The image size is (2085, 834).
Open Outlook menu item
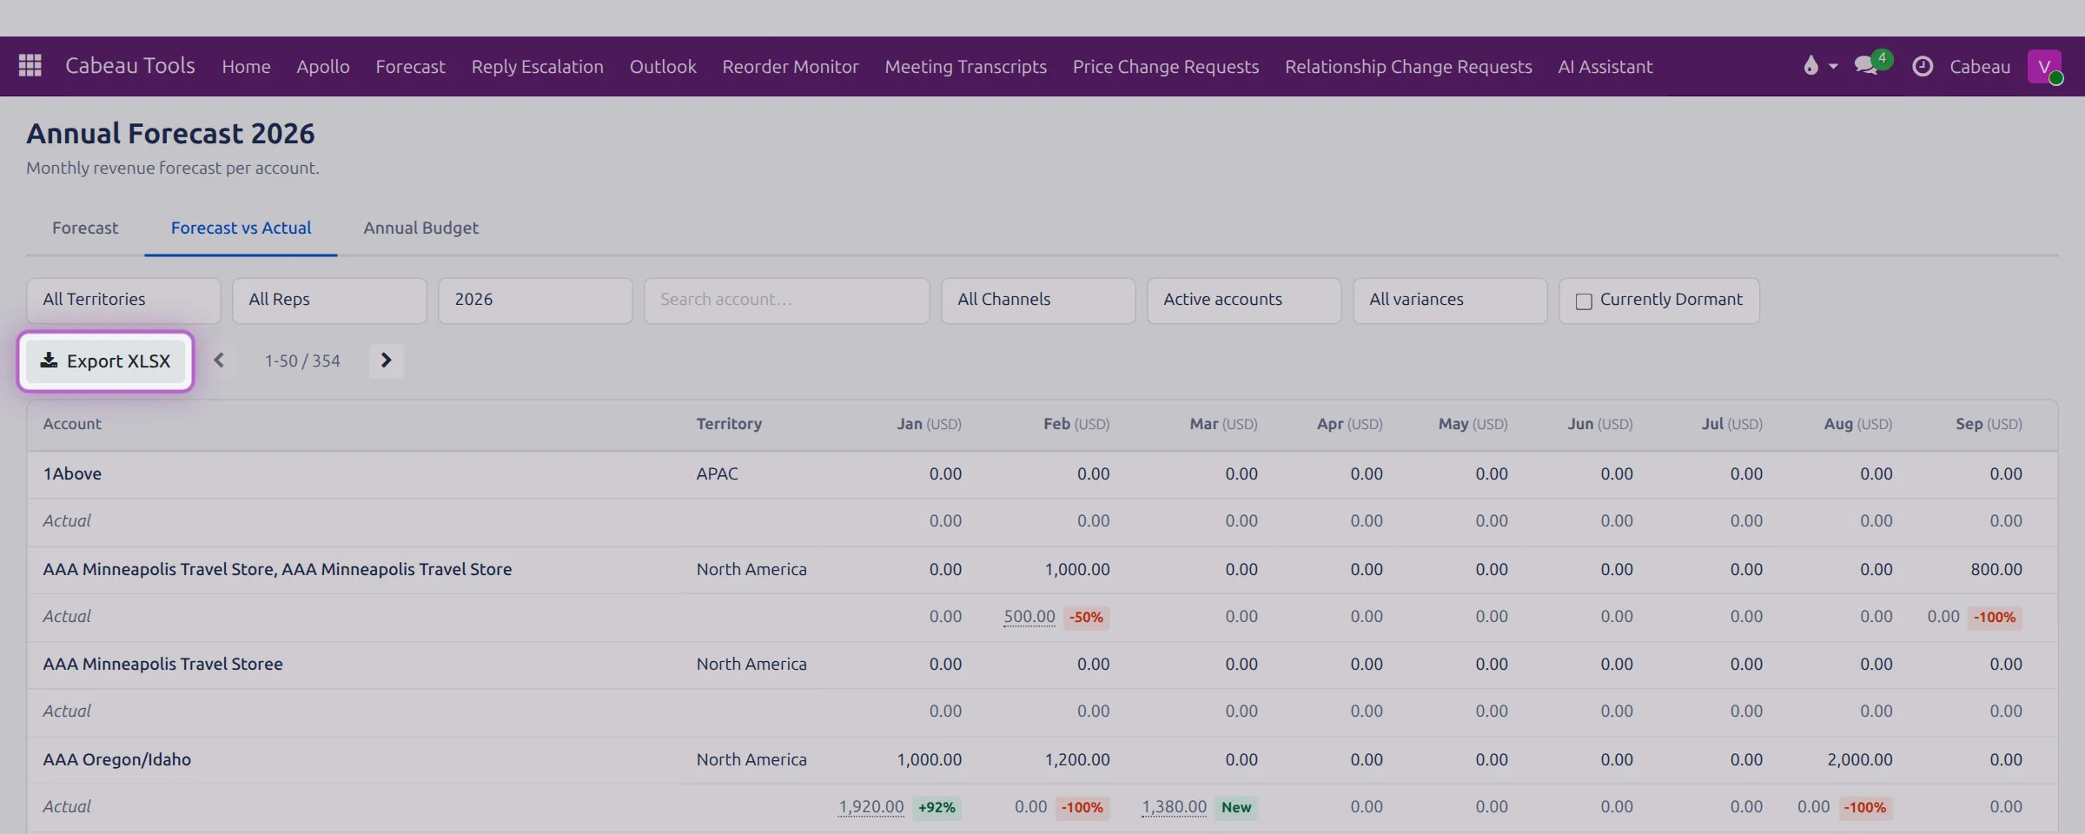(x=663, y=67)
